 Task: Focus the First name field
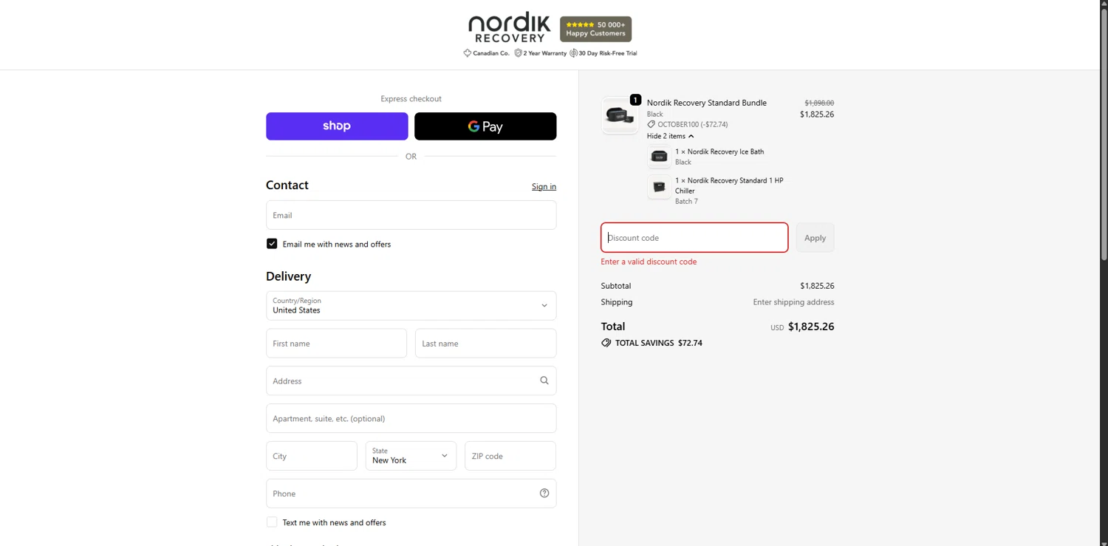point(336,344)
